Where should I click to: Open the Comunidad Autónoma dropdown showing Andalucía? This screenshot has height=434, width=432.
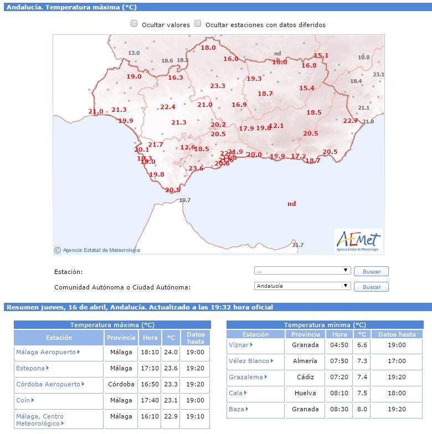tap(302, 286)
